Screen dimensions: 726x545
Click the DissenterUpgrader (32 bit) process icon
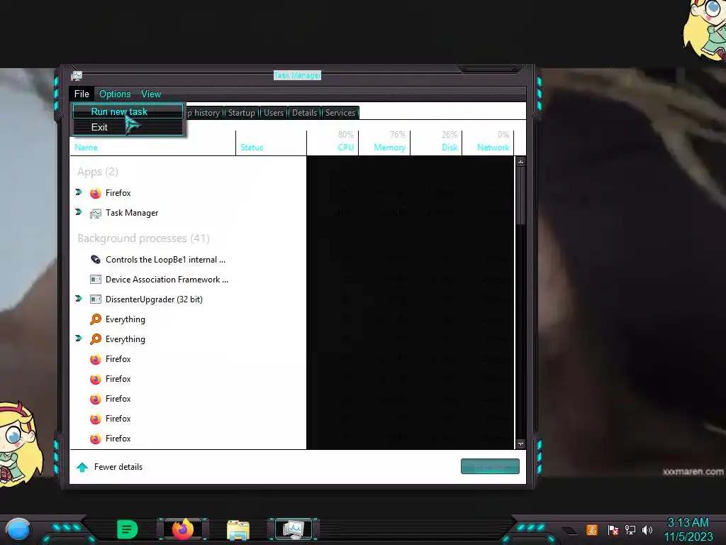(x=96, y=299)
